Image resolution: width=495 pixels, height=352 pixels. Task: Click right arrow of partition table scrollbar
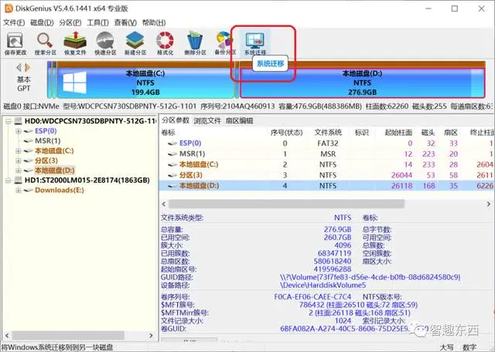(x=488, y=204)
